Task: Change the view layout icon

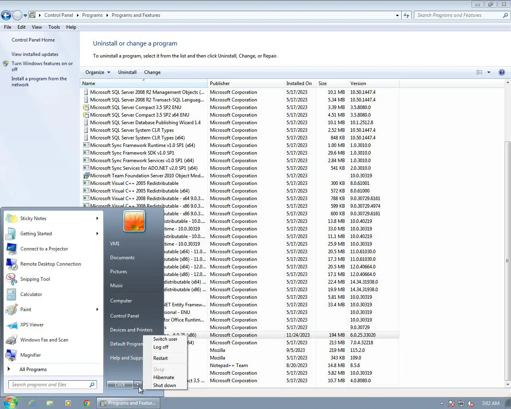Action: pos(479,72)
